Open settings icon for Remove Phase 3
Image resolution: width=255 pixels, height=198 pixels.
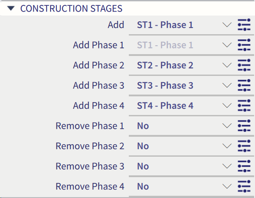click(x=244, y=166)
